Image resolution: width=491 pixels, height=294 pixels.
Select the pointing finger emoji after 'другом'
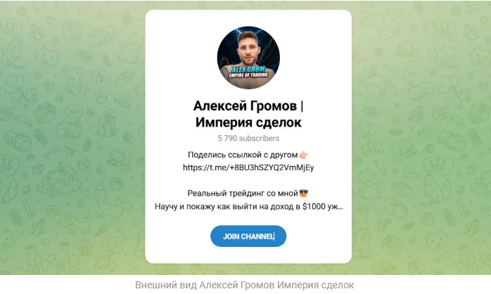[x=303, y=155]
